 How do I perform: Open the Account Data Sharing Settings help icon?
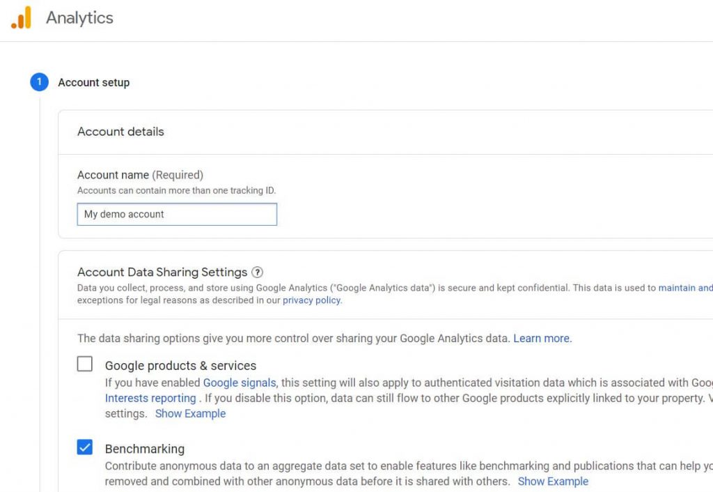click(x=258, y=272)
